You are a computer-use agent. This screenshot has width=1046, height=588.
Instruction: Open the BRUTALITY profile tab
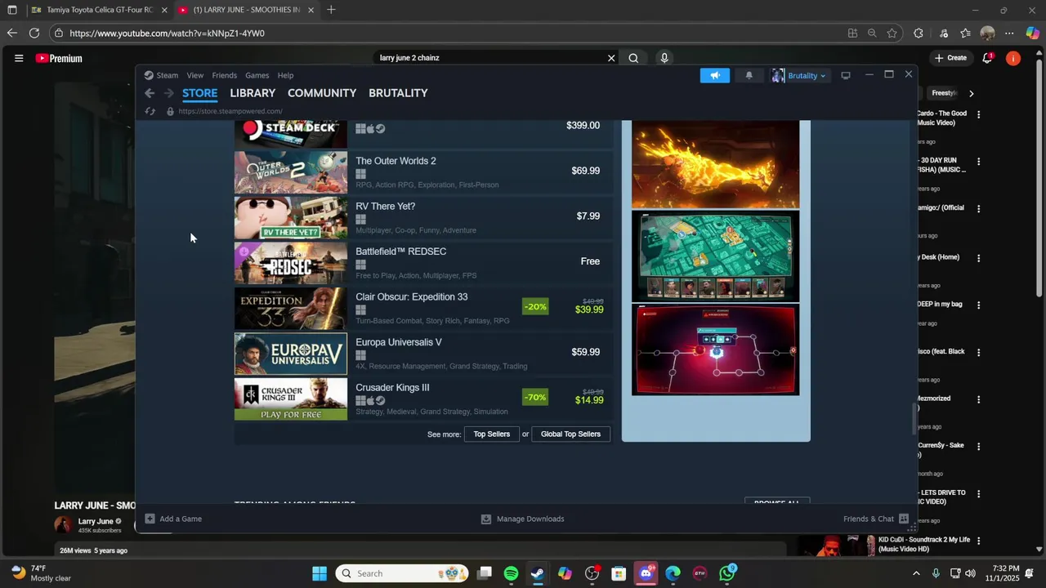click(398, 93)
